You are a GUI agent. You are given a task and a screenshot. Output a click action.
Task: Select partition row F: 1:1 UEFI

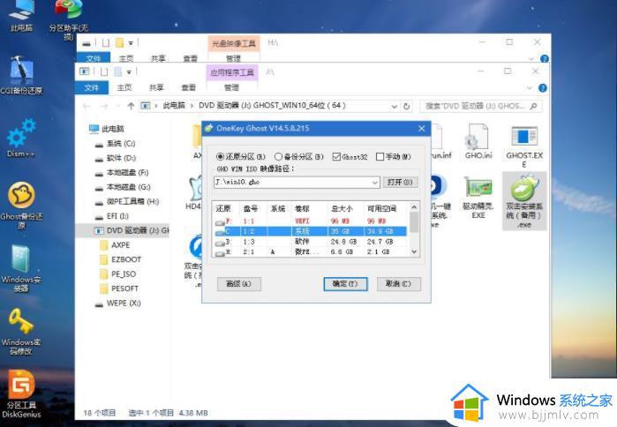click(310, 221)
